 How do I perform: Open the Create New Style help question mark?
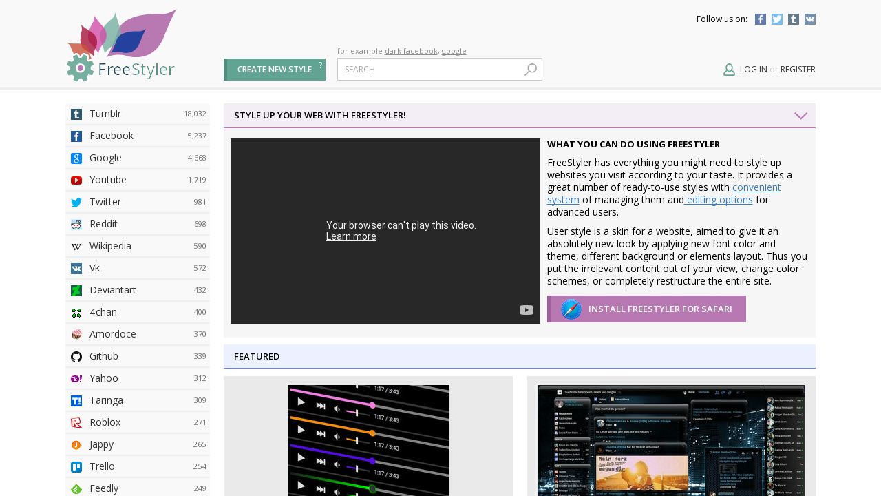pyautogui.click(x=321, y=65)
